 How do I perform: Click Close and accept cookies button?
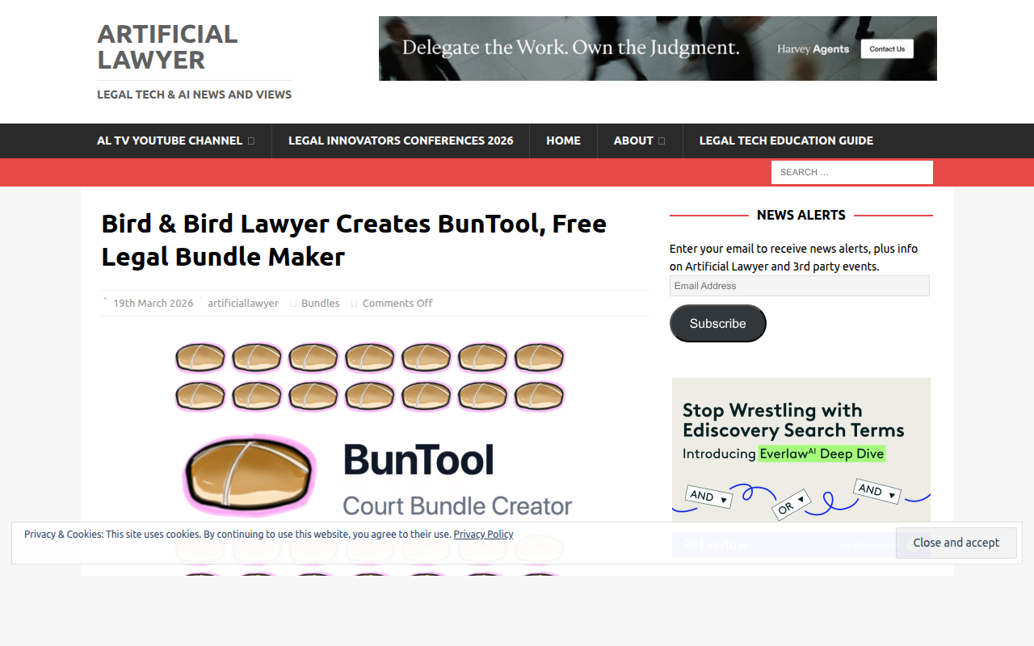tap(956, 543)
